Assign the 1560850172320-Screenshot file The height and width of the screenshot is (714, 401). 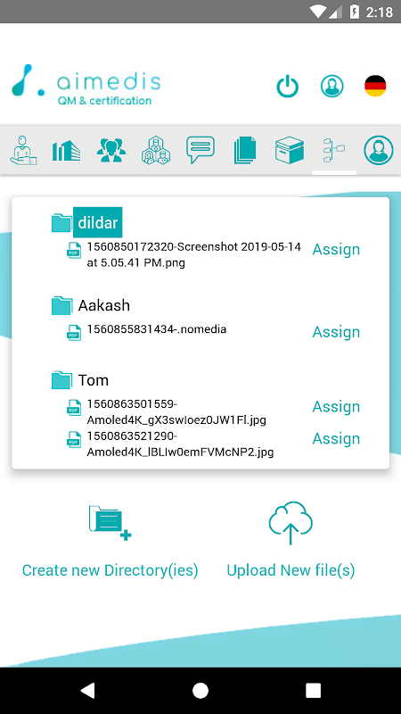coord(336,250)
